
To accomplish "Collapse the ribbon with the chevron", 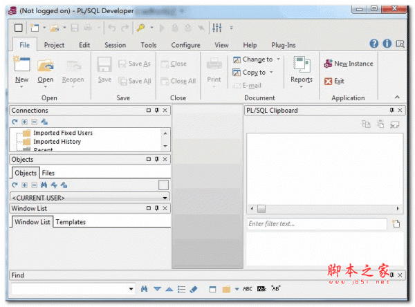I will coord(397,97).
